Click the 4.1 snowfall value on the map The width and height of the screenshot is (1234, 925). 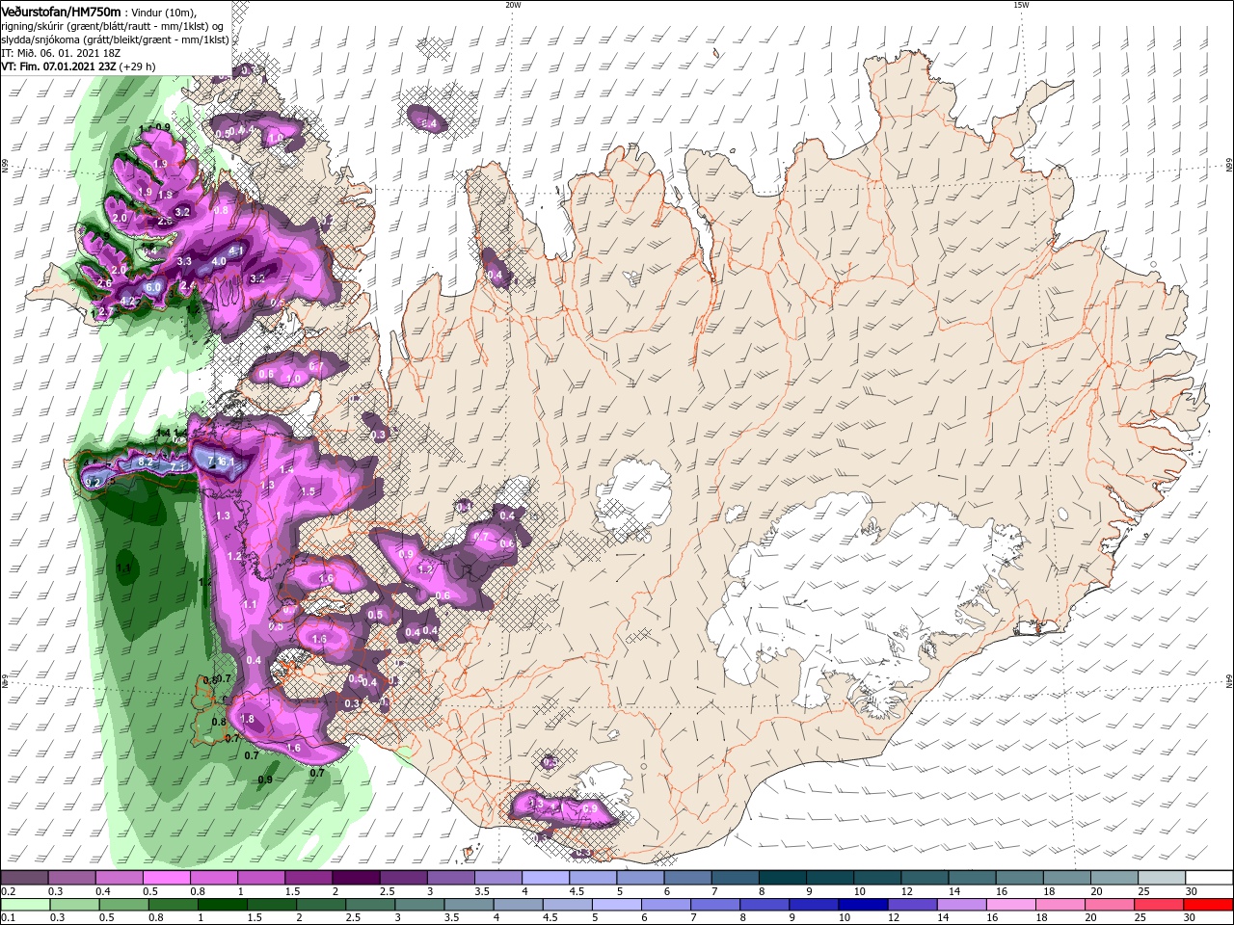point(237,251)
